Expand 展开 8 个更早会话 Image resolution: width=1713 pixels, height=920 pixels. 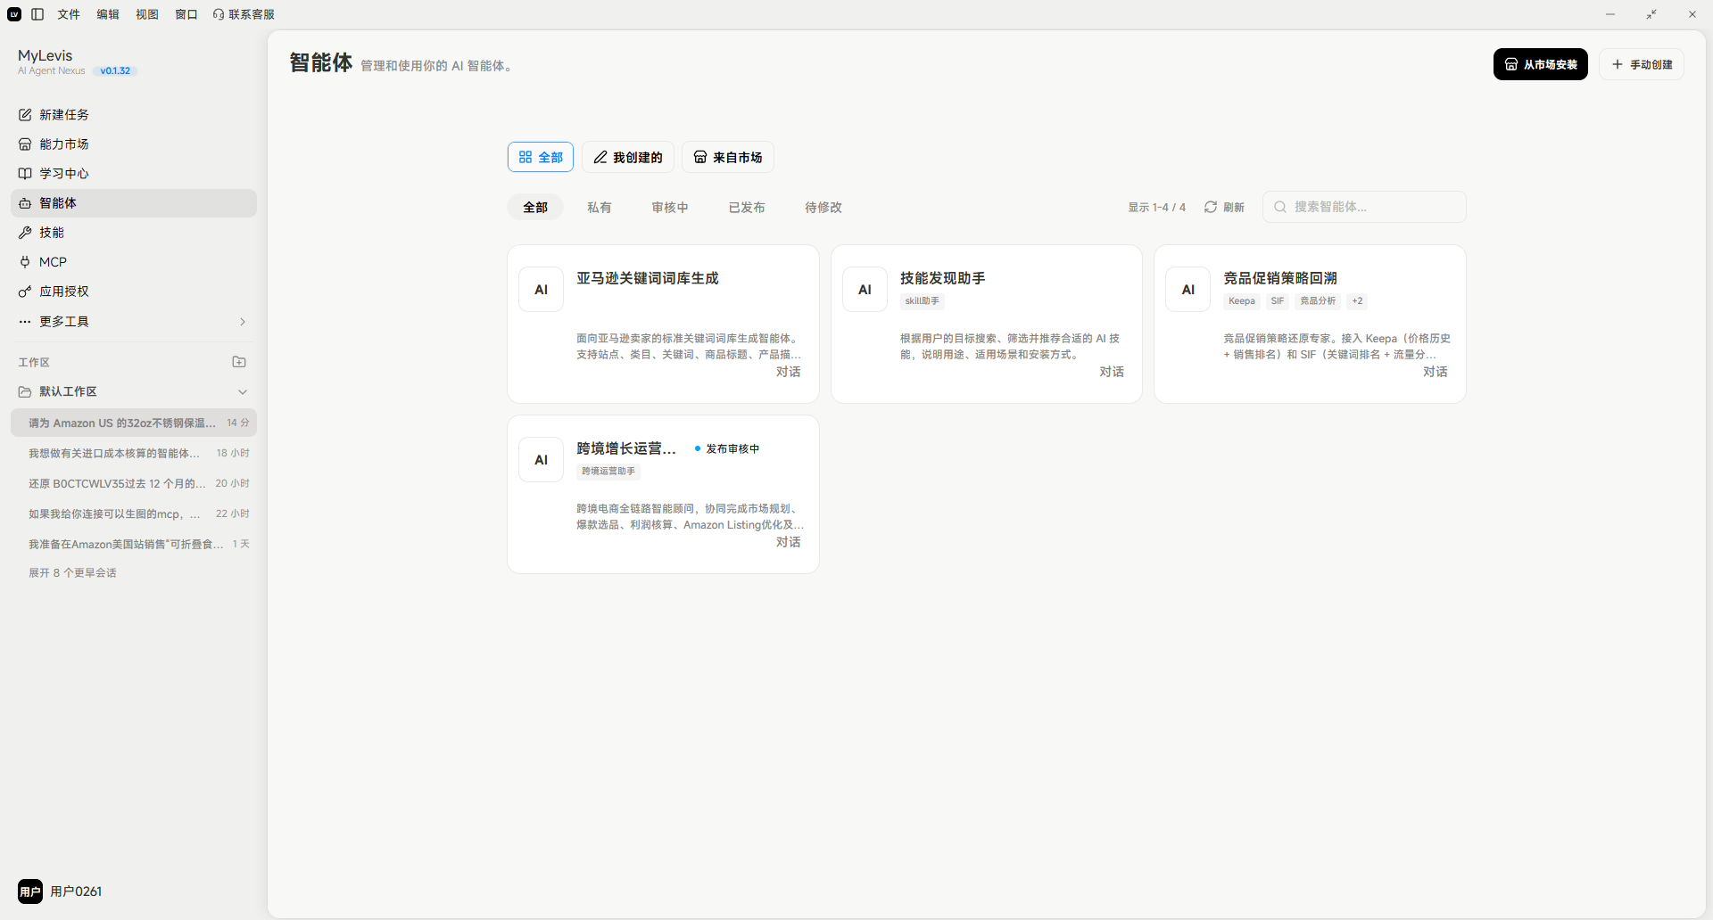[72, 573]
